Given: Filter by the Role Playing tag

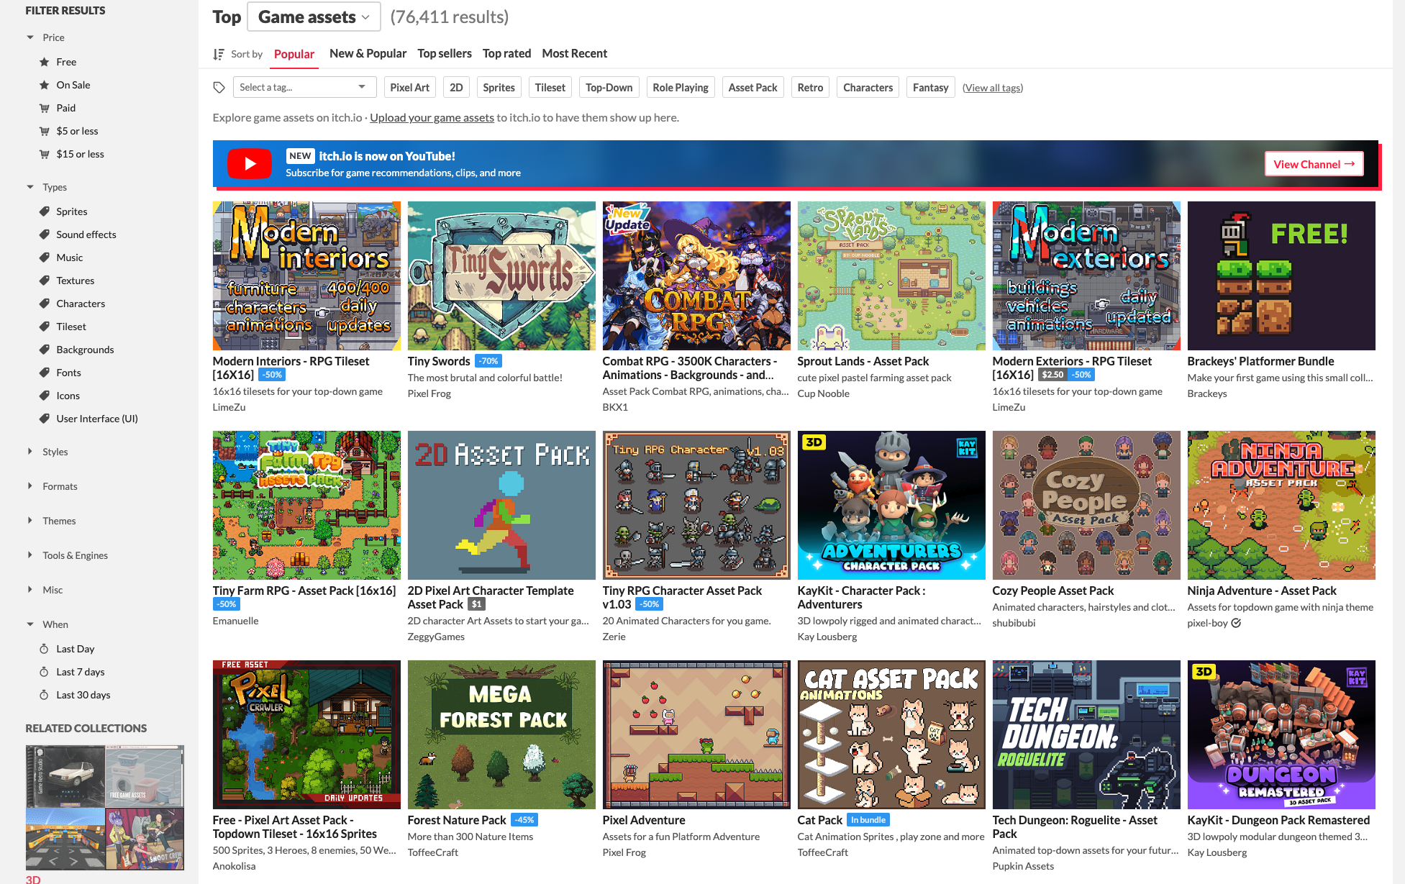Looking at the screenshot, I should [x=681, y=88].
